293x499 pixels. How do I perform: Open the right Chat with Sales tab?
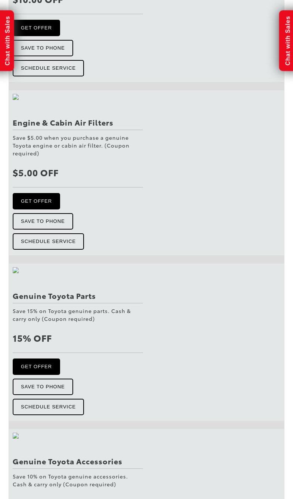pyautogui.click(x=286, y=41)
